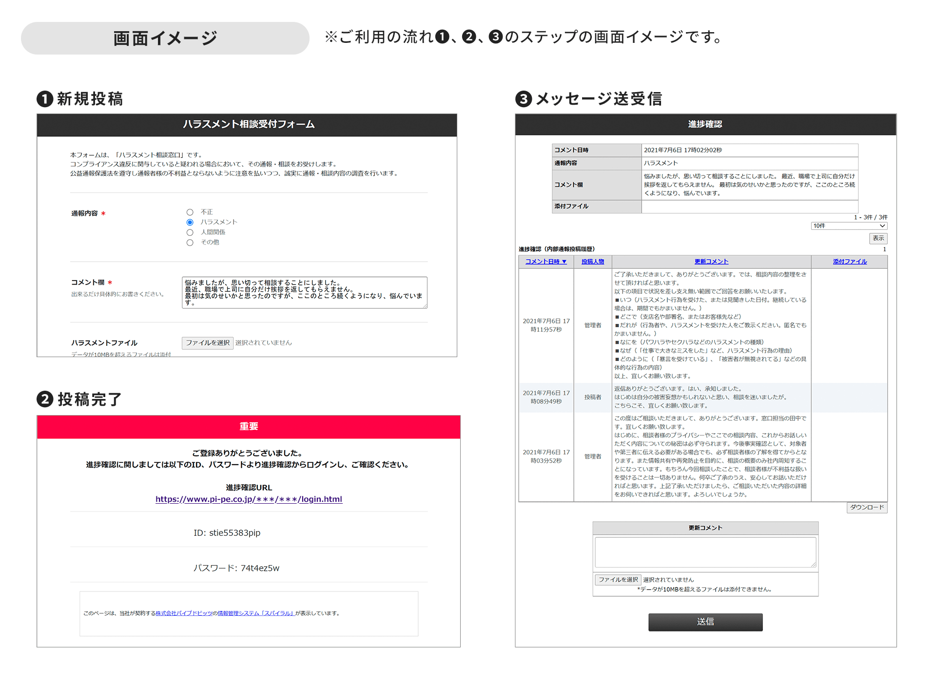Click the 投稿者 cell in the history table
936x682 pixels.
593,398
